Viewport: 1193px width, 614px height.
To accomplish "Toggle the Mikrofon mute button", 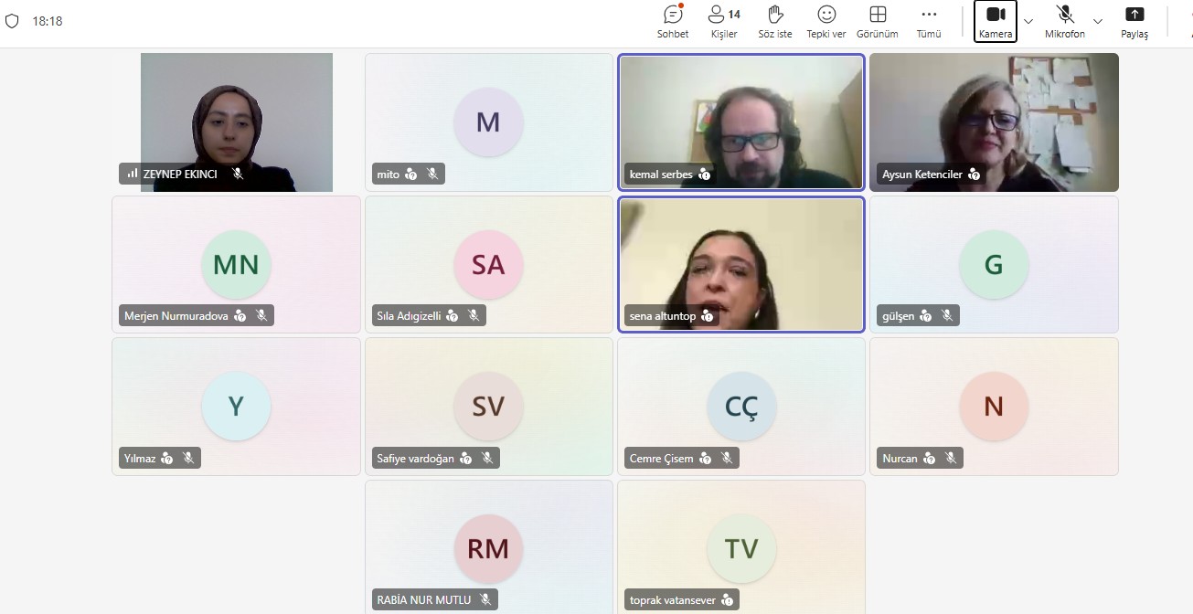I will (x=1065, y=21).
